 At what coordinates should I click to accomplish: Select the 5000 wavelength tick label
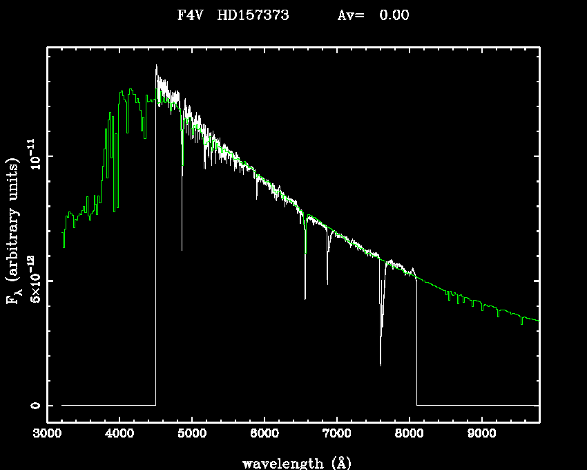[x=192, y=434]
